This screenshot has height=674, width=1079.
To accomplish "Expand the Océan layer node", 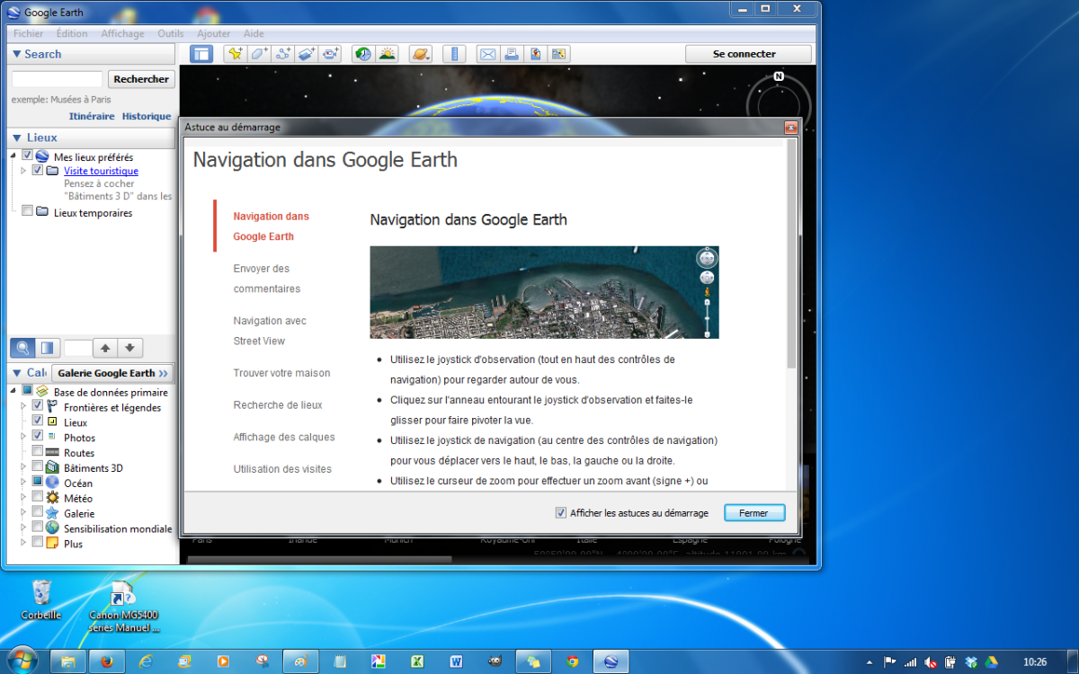I will click(23, 483).
